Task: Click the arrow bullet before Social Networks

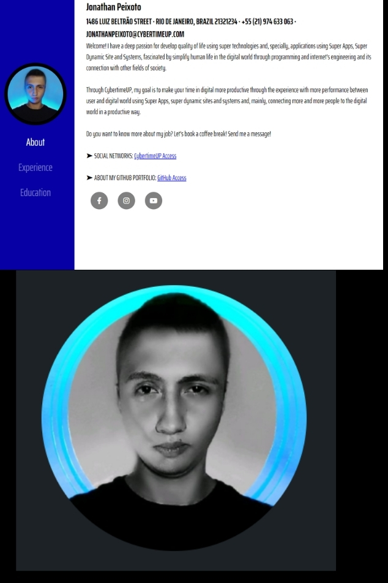Action: tap(89, 156)
